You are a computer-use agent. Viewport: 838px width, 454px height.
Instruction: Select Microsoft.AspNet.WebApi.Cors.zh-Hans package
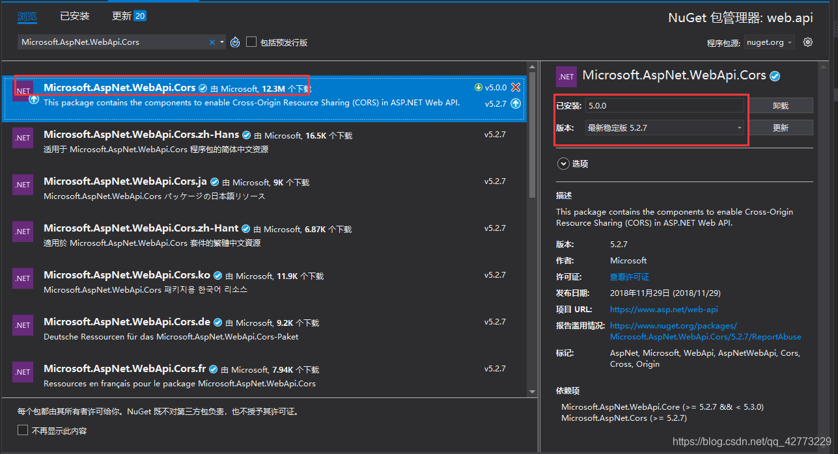coord(264,142)
